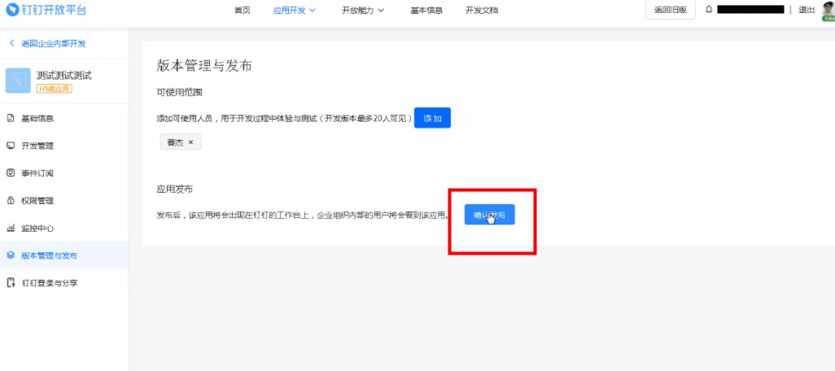Click the 测试测试测试 app icon thumbnail
835x371 pixels.
coord(18,81)
